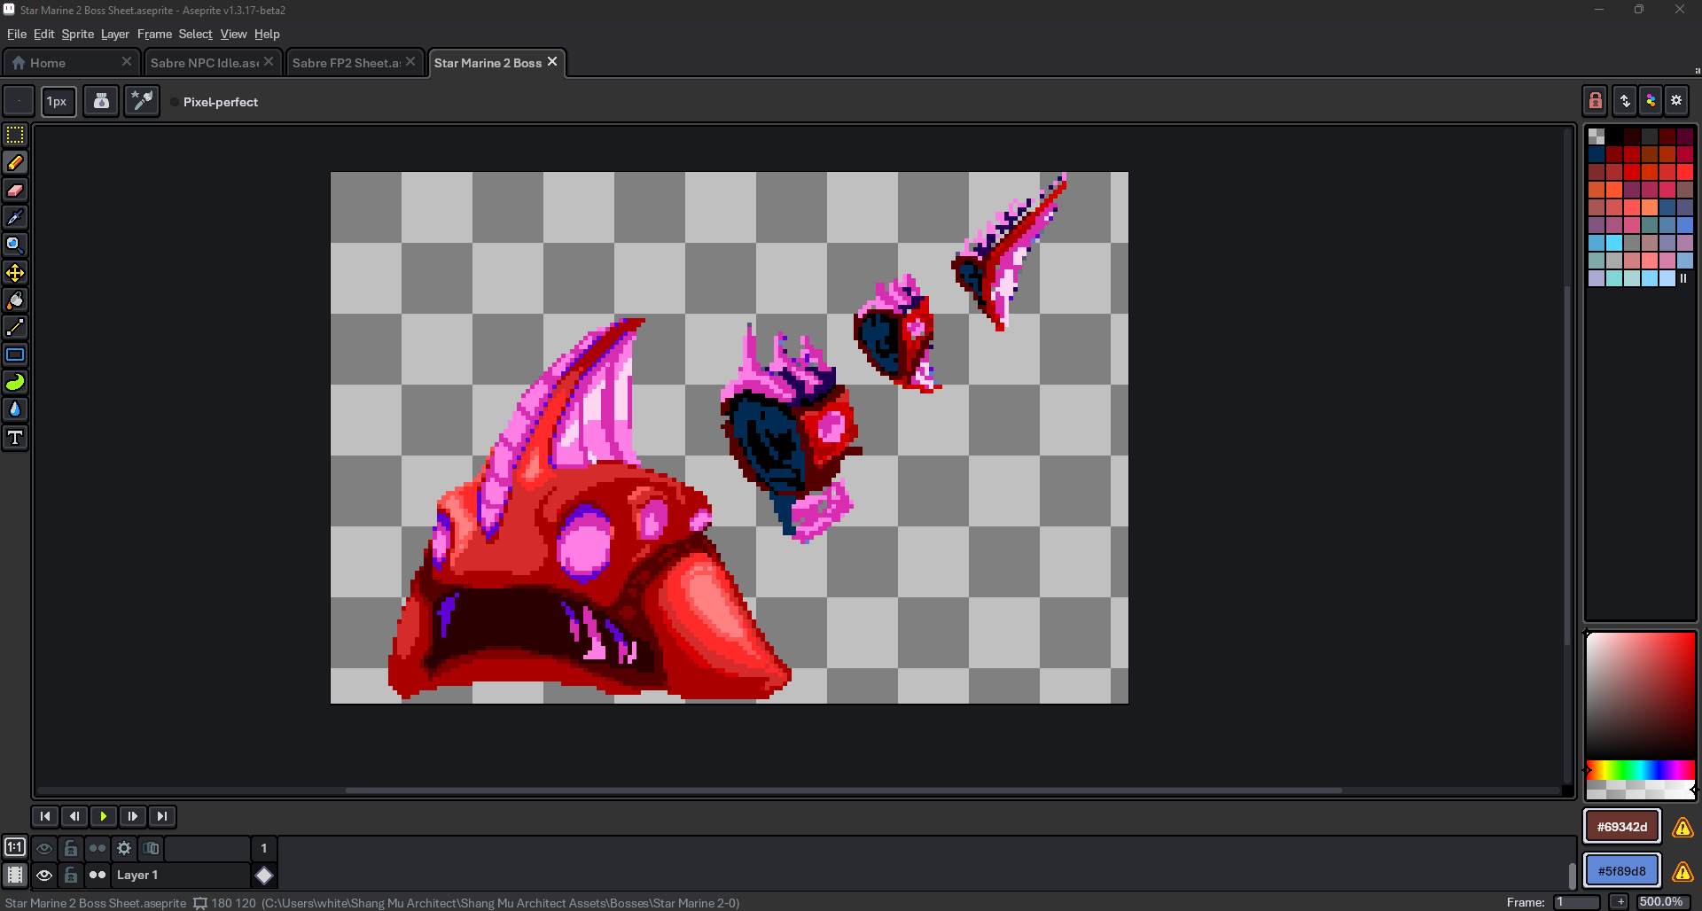Activate the Zoom tool

point(15,245)
